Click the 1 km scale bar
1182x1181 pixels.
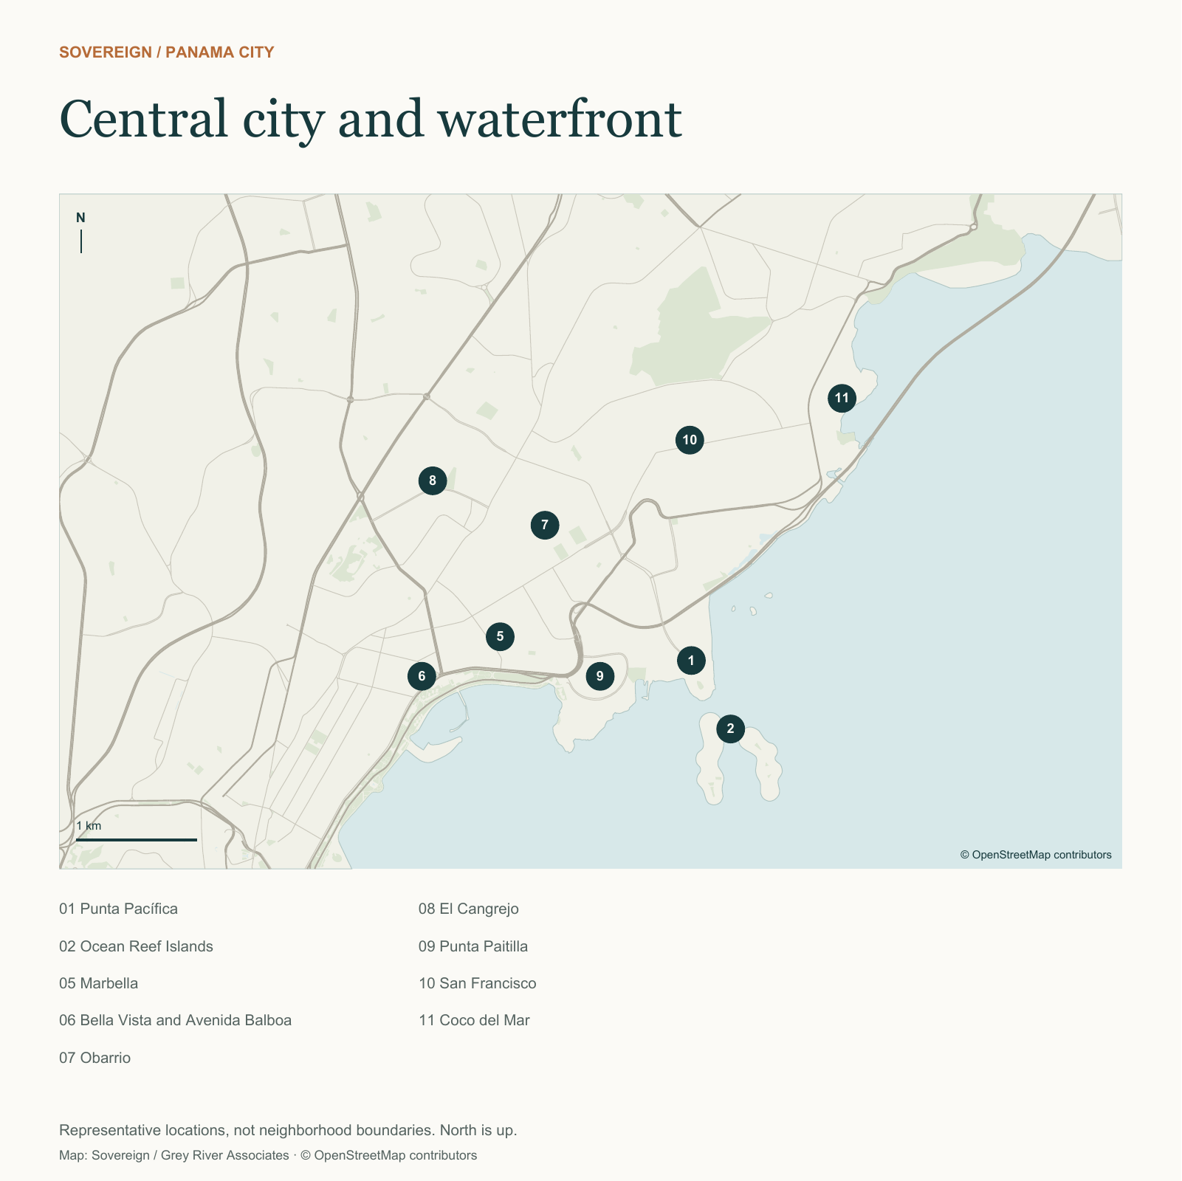[x=137, y=833]
